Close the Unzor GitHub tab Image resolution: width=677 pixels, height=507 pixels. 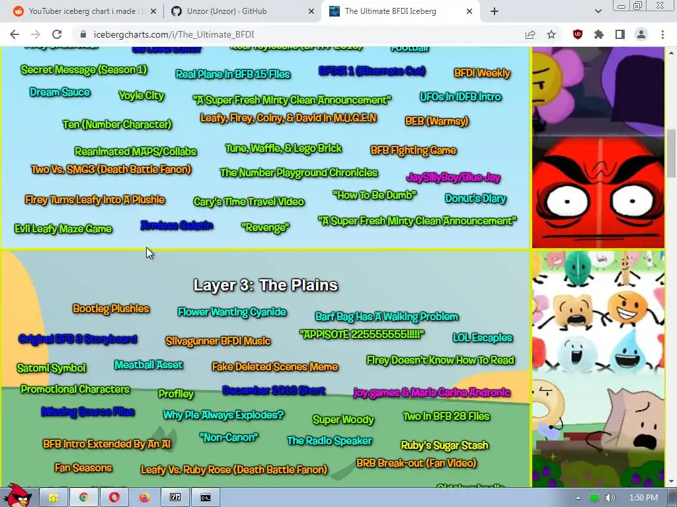click(311, 12)
